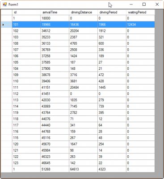Minimize the Form1 window
Screen dimensions: 164x179
[x=131, y=4]
